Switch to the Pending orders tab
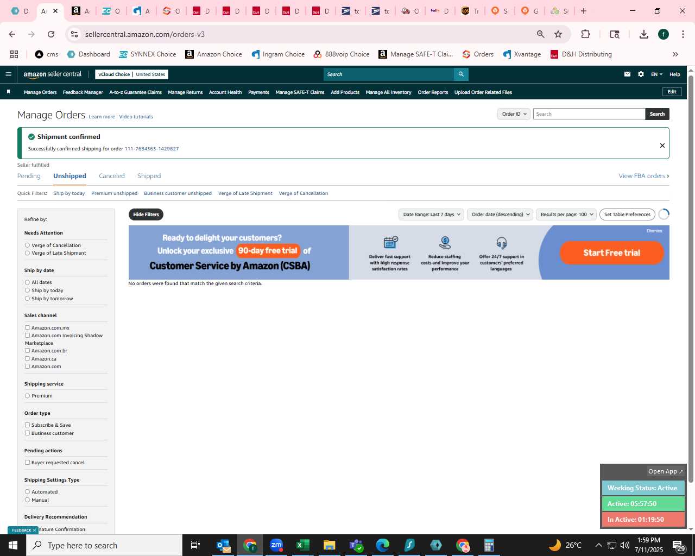This screenshot has height=556, width=695. coord(29,176)
